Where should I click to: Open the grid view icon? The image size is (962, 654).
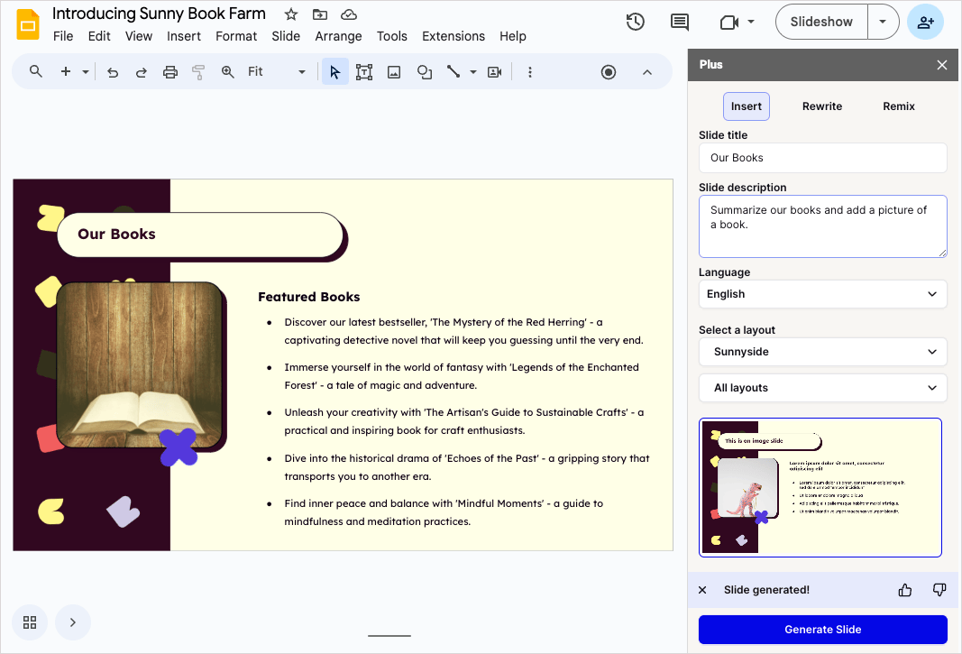coord(30,622)
